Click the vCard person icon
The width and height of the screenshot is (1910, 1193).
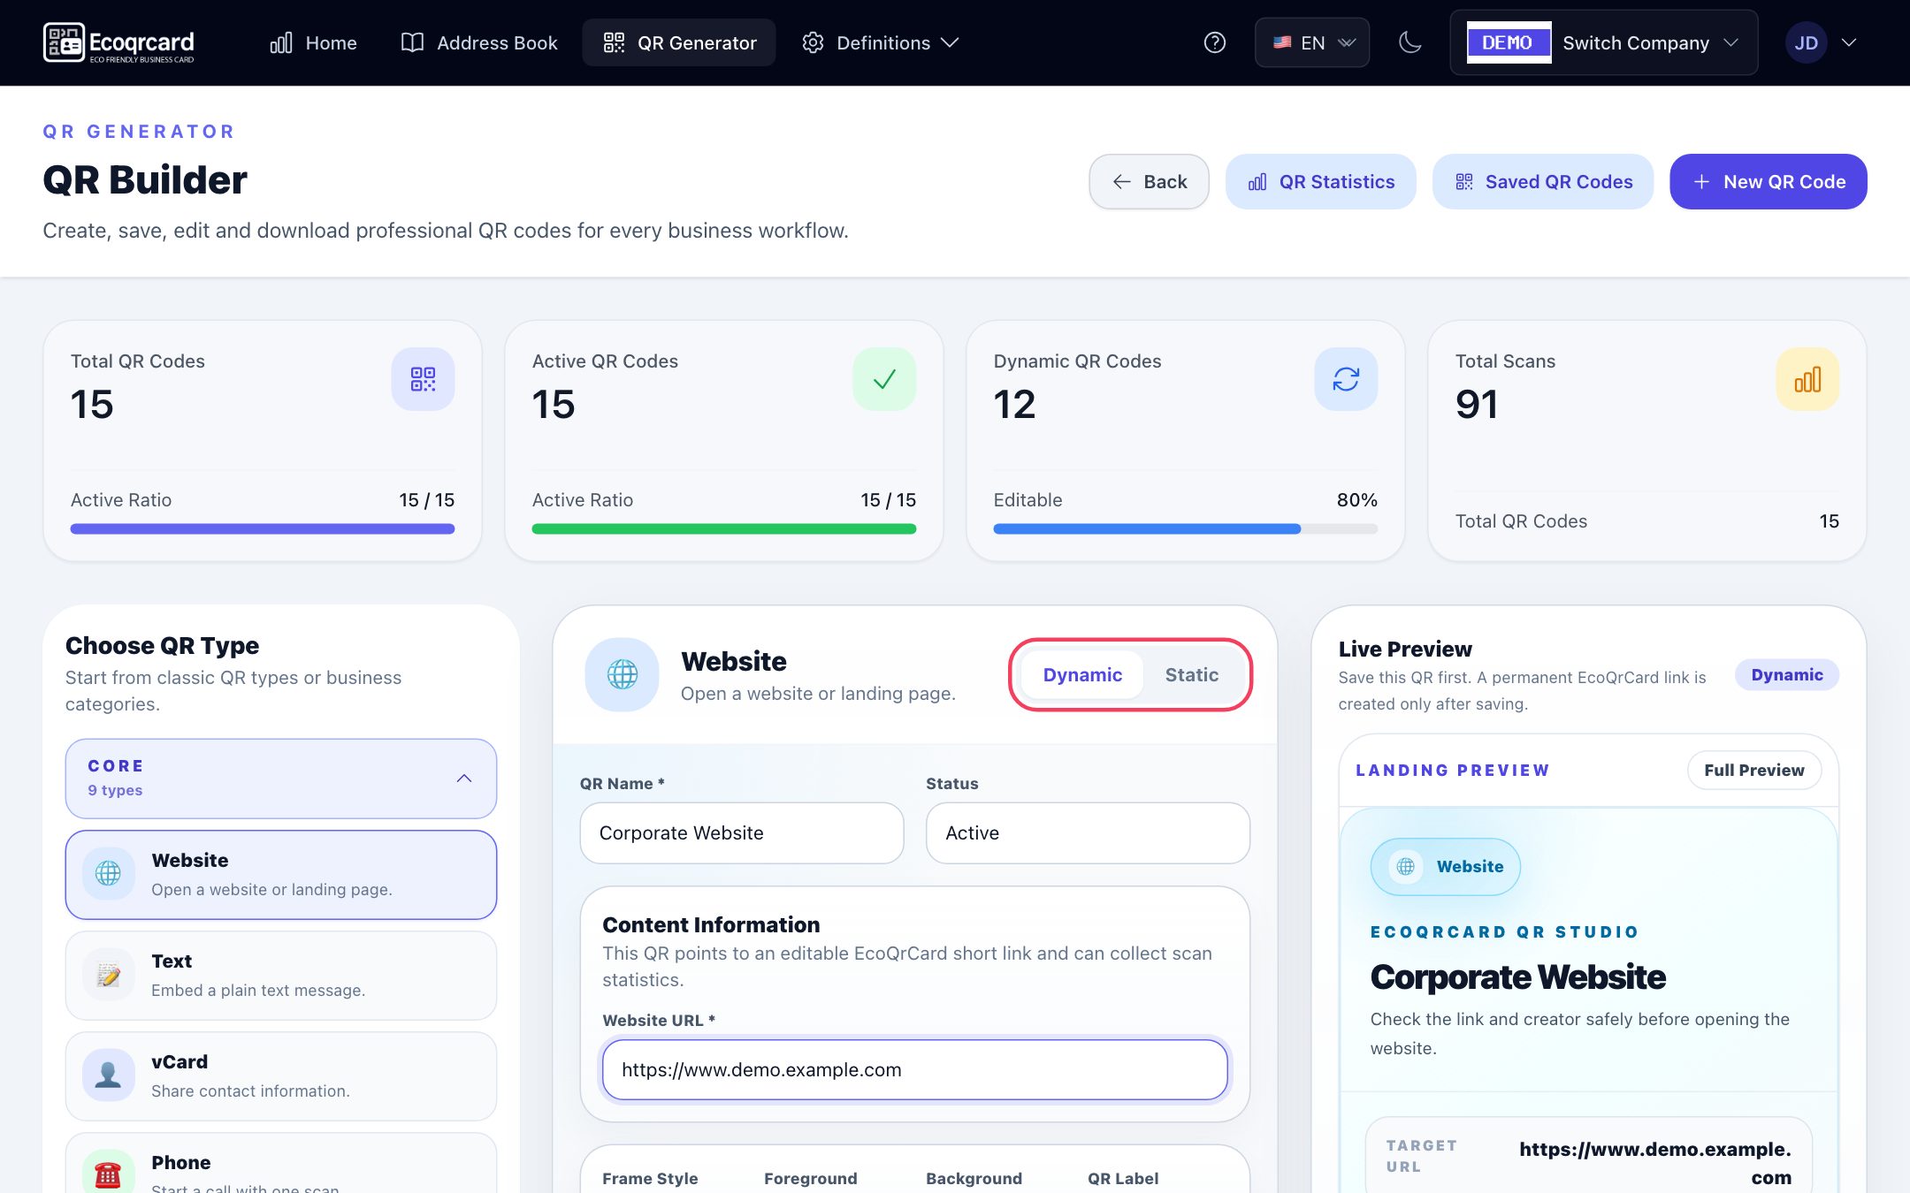109,1075
